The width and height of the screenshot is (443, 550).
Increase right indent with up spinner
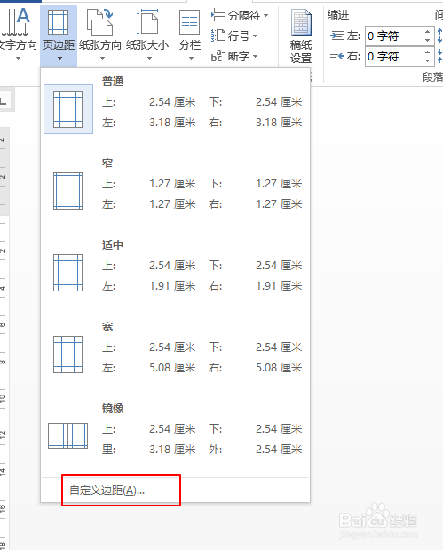(x=427, y=52)
